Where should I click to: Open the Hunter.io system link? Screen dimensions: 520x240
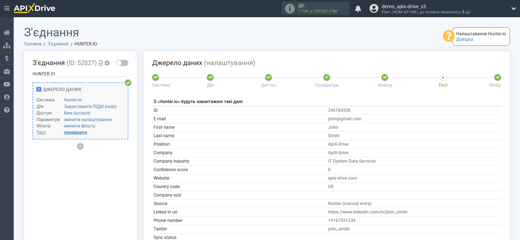point(73,100)
